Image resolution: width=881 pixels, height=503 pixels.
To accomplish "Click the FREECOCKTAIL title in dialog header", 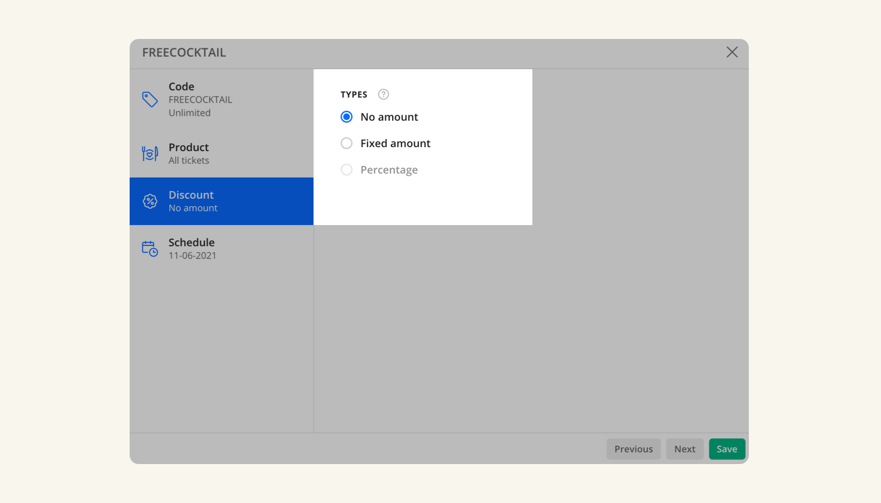I will pyautogui.click(x=184, y=53).
